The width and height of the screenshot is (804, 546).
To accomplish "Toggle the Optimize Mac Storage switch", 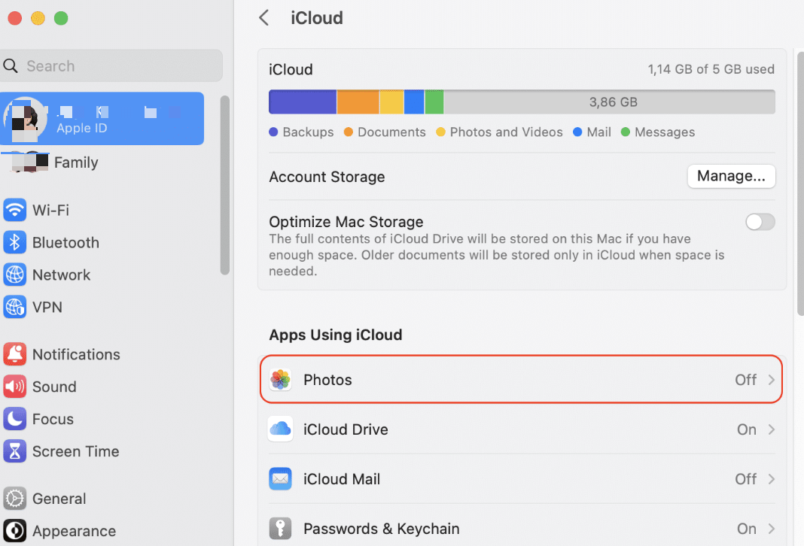I will (x=760, y=222).
